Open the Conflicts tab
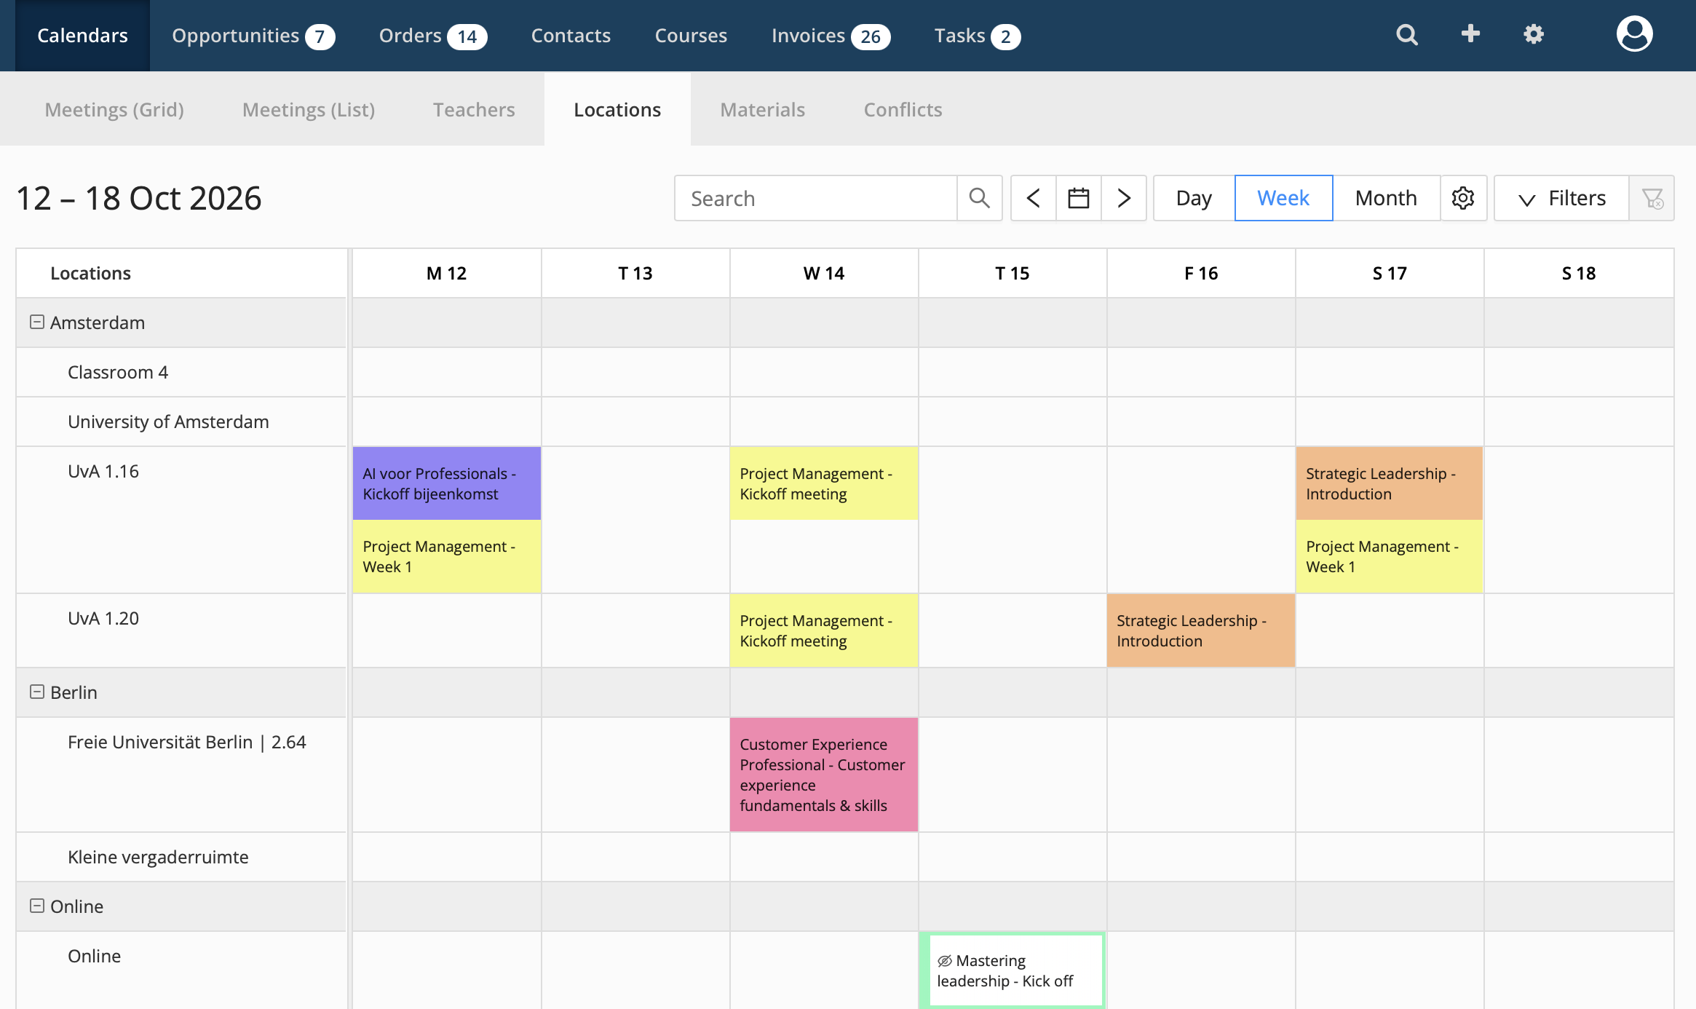This screenshot has width=1696, height=1009. tap(903, 109)
